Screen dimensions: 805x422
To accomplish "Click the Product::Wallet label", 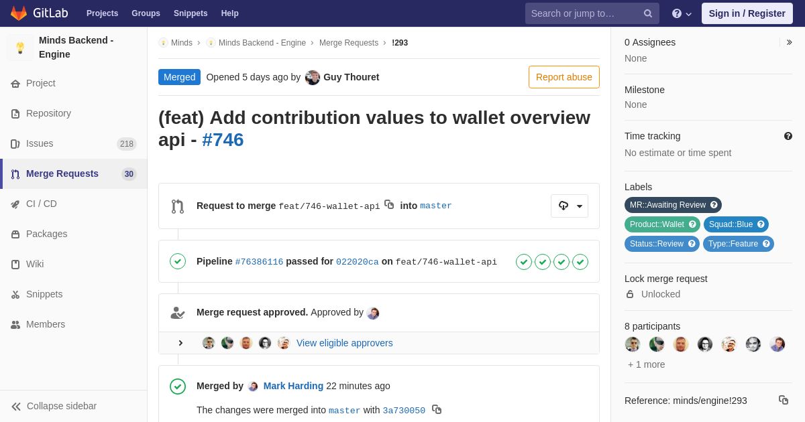I will 662,224.
